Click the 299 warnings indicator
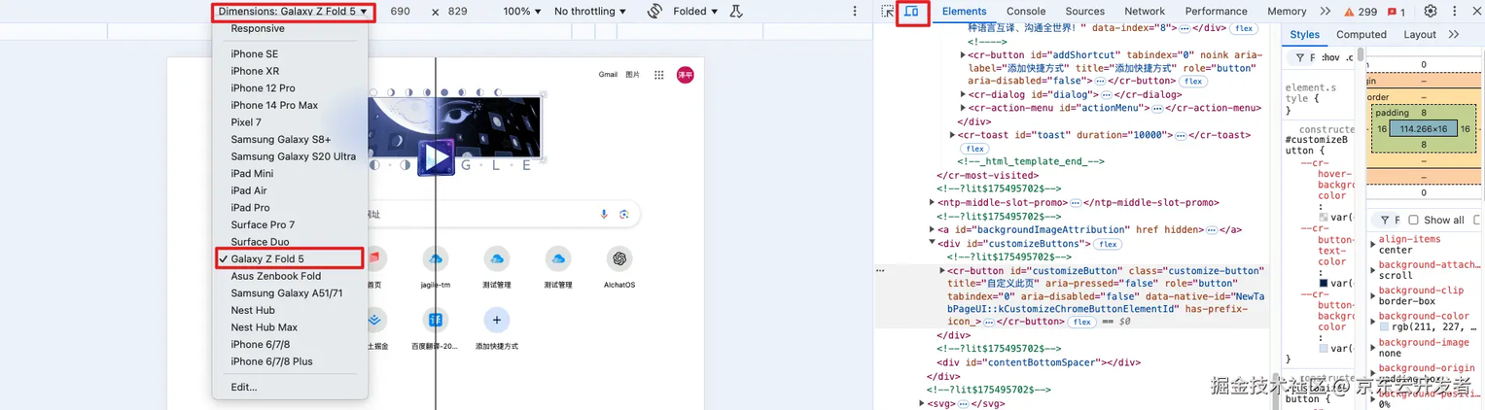The height and width of the screenshot is (410, 1485). [x=1361, y=12]
